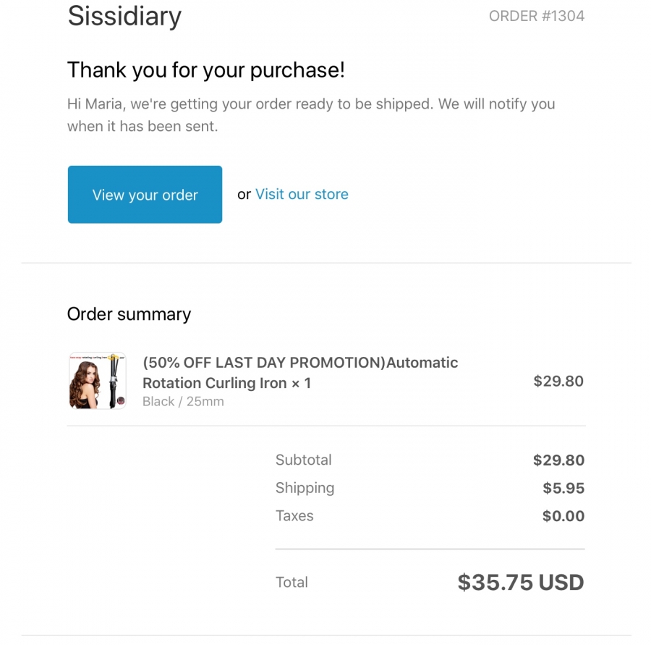Click the View your order button
Screen dimensions: 651x645
click(145, 195)
